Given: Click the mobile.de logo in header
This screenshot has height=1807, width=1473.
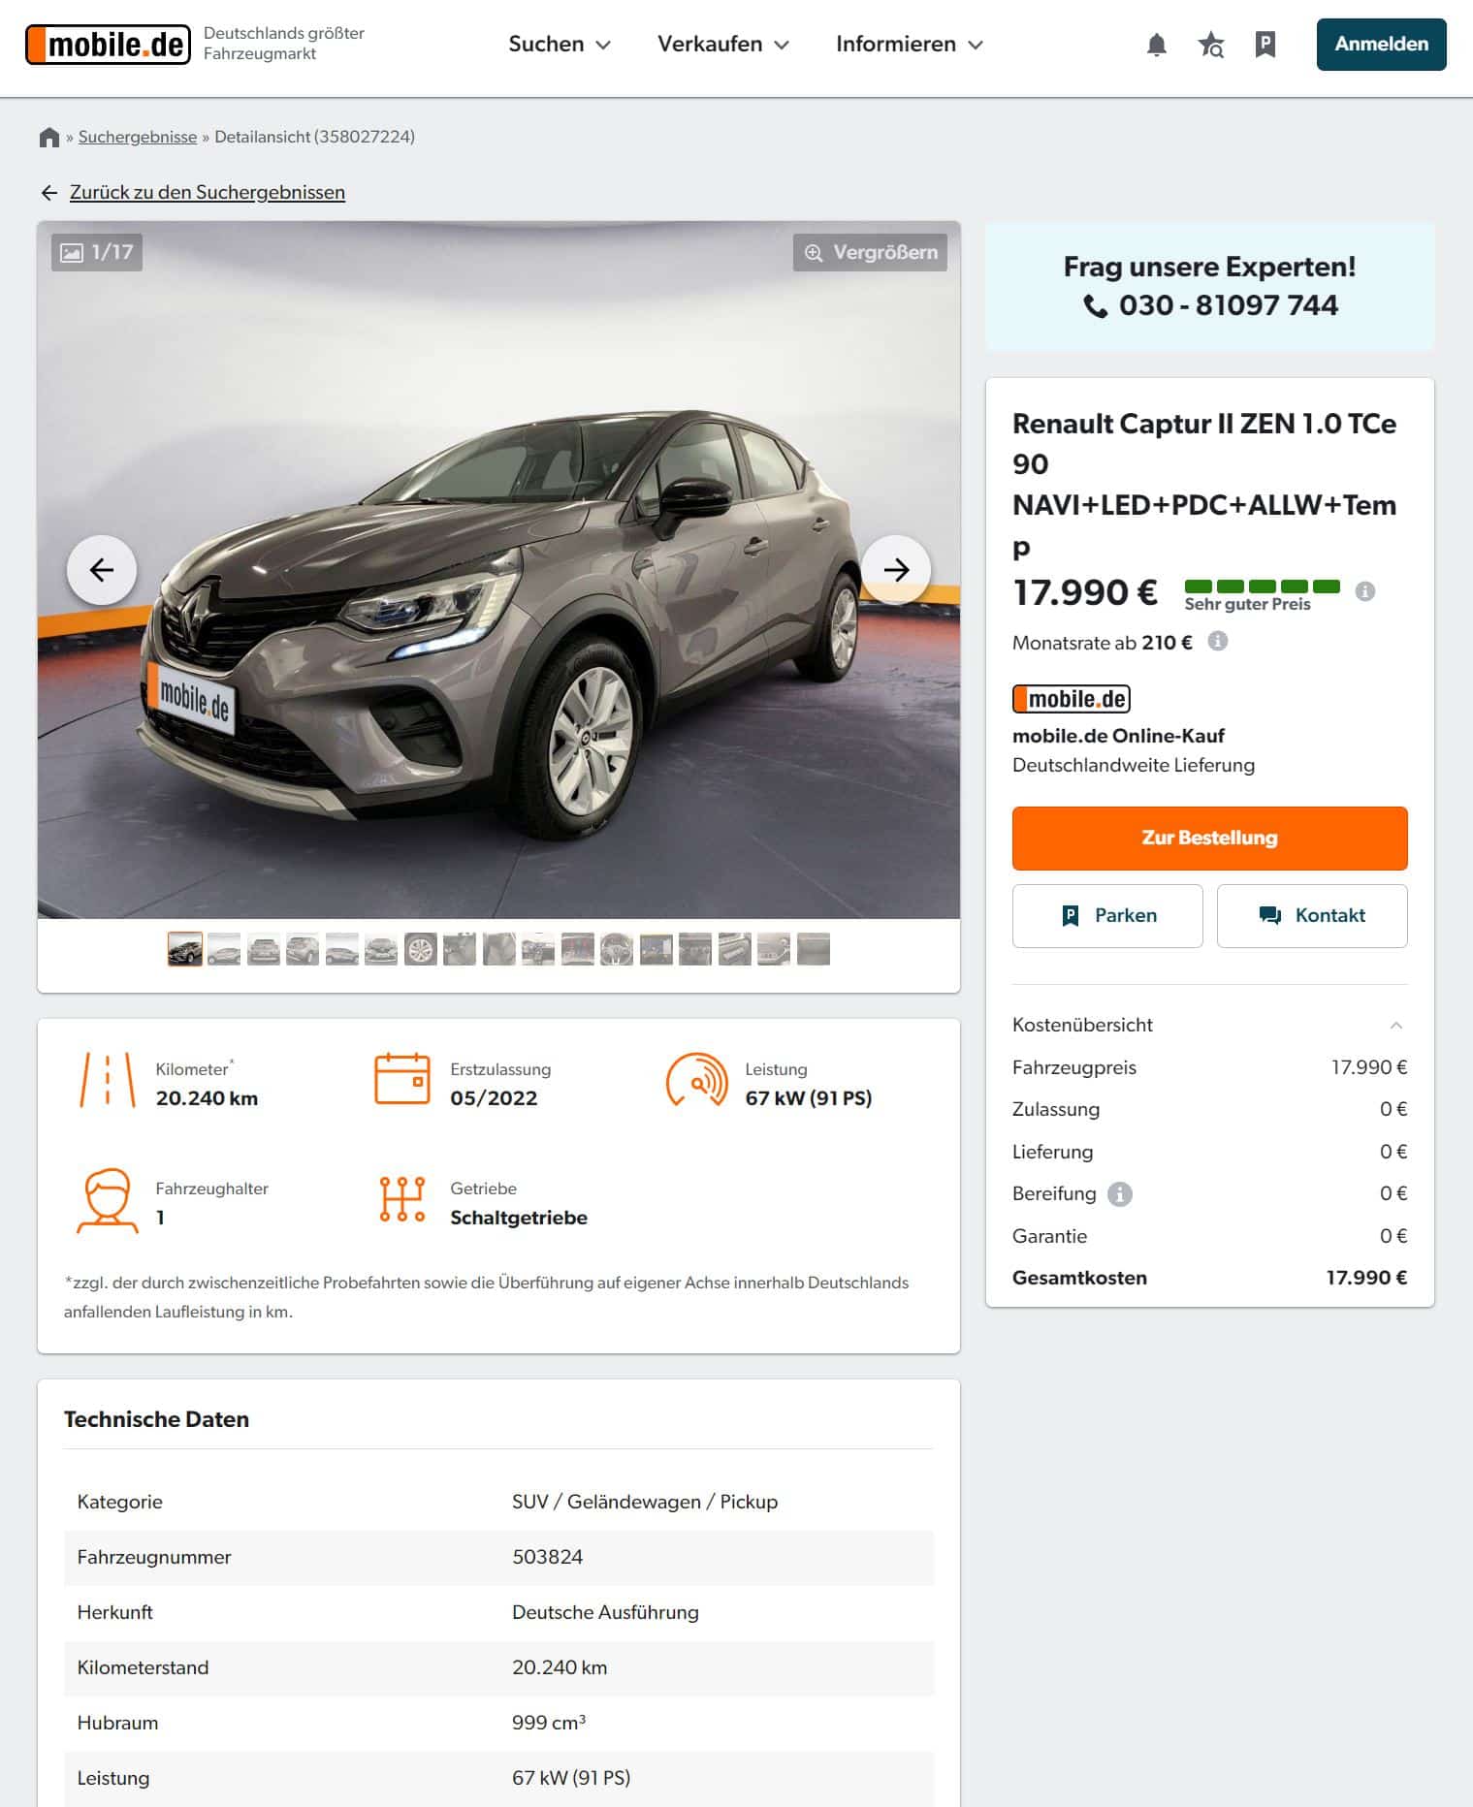Looking at the screenshot, I should pyautogui.click(x=108, y=45).
